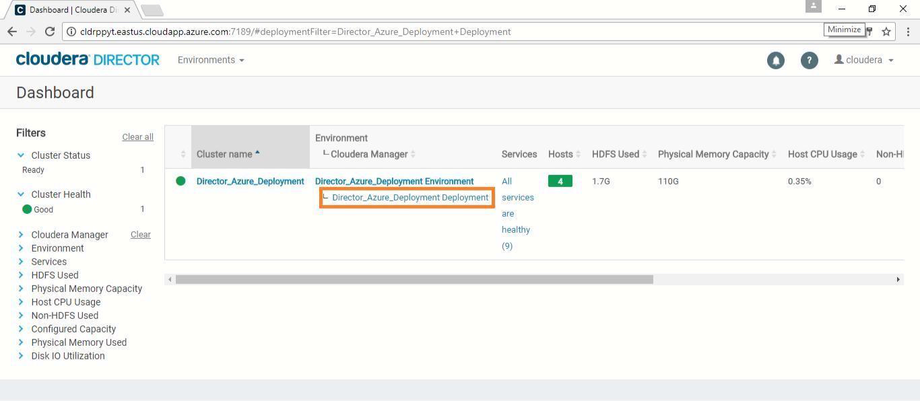Open Director_Azure_Deployment Environment link
Viewport: 920px width, 401px height.
coord(394,181)
